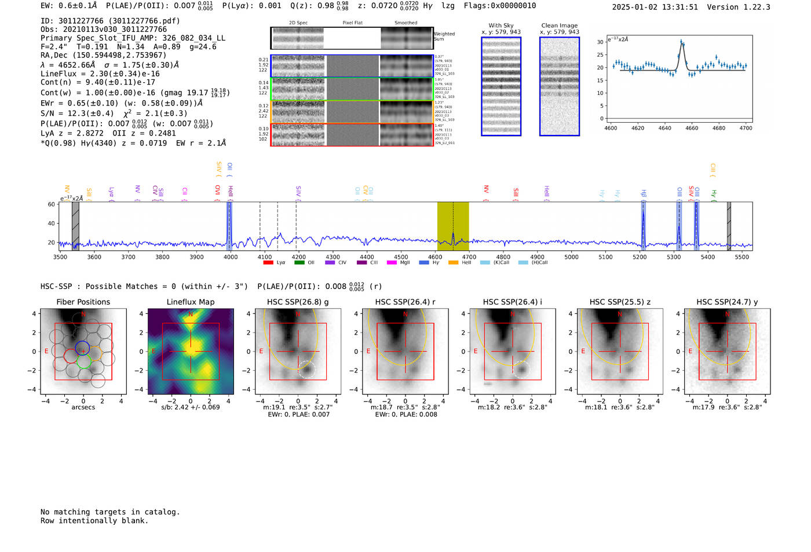Screen dimensions: 811x552
Task: Open the Lineflux Map panel
Action: click(191, 352)
